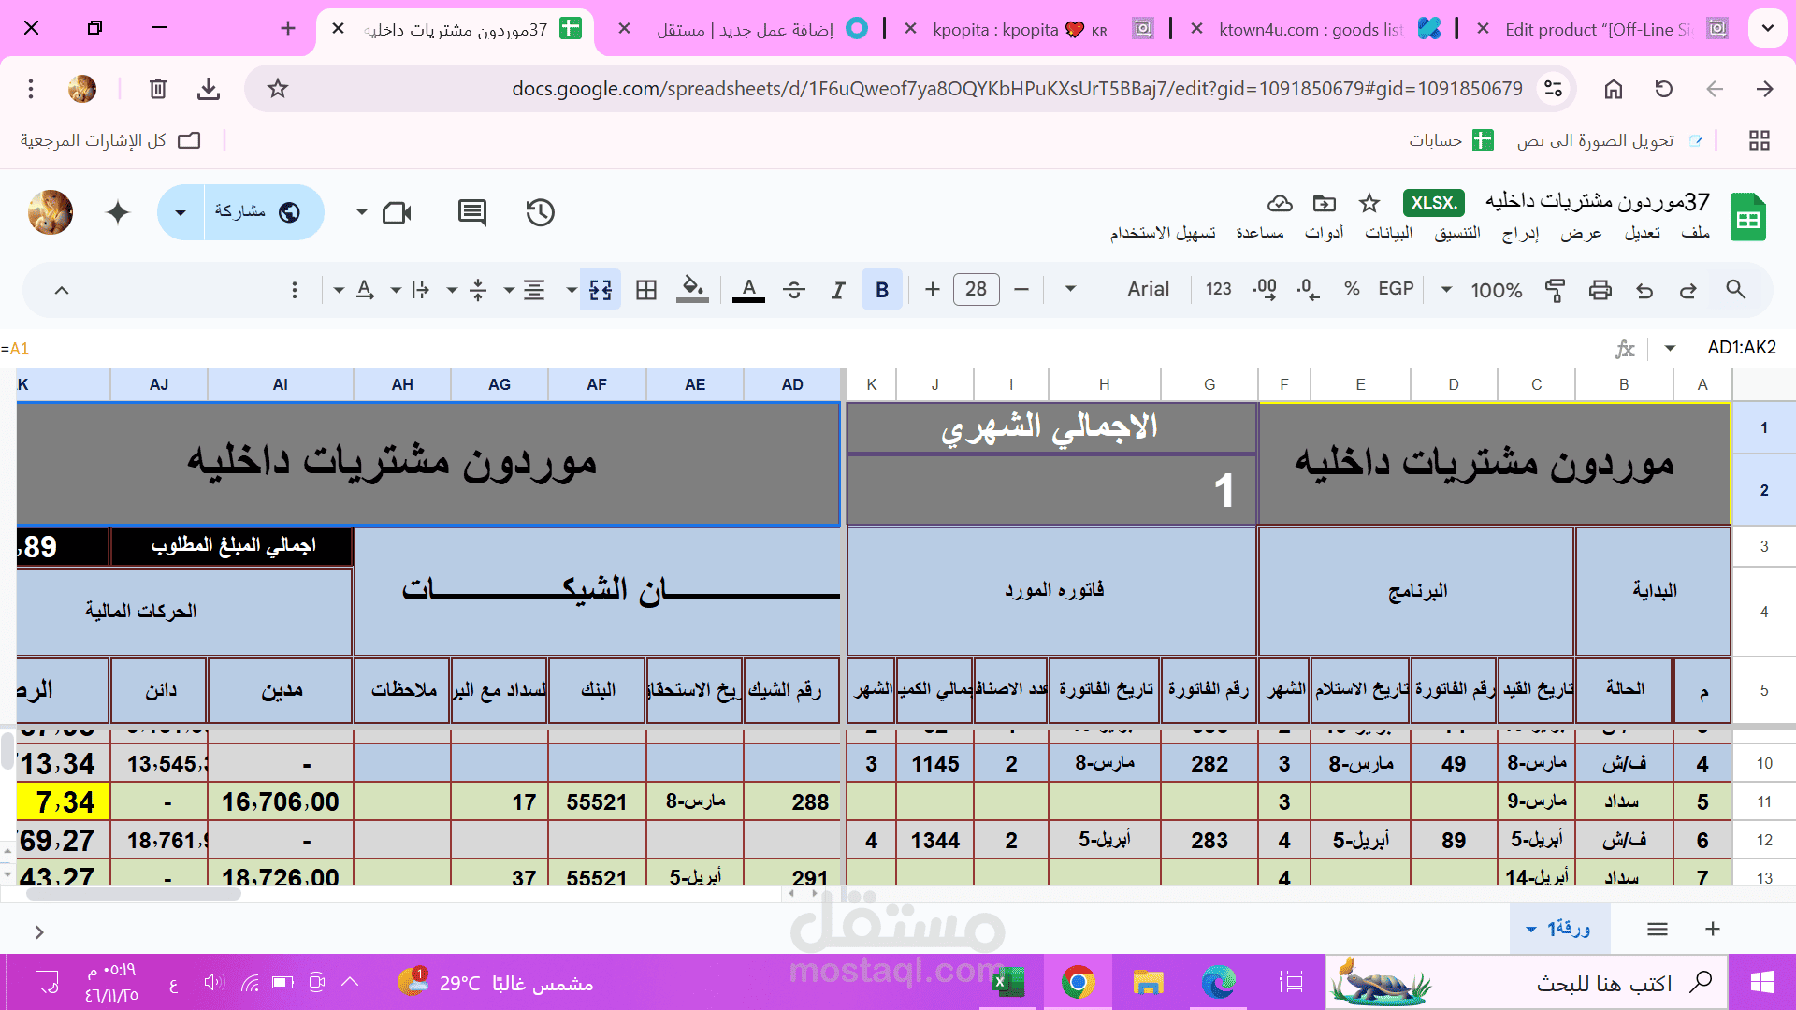Viewport: 1796px width, 1010px height.
Task: Open the Gemini sparkle assistant
Action: click(118, 212)
